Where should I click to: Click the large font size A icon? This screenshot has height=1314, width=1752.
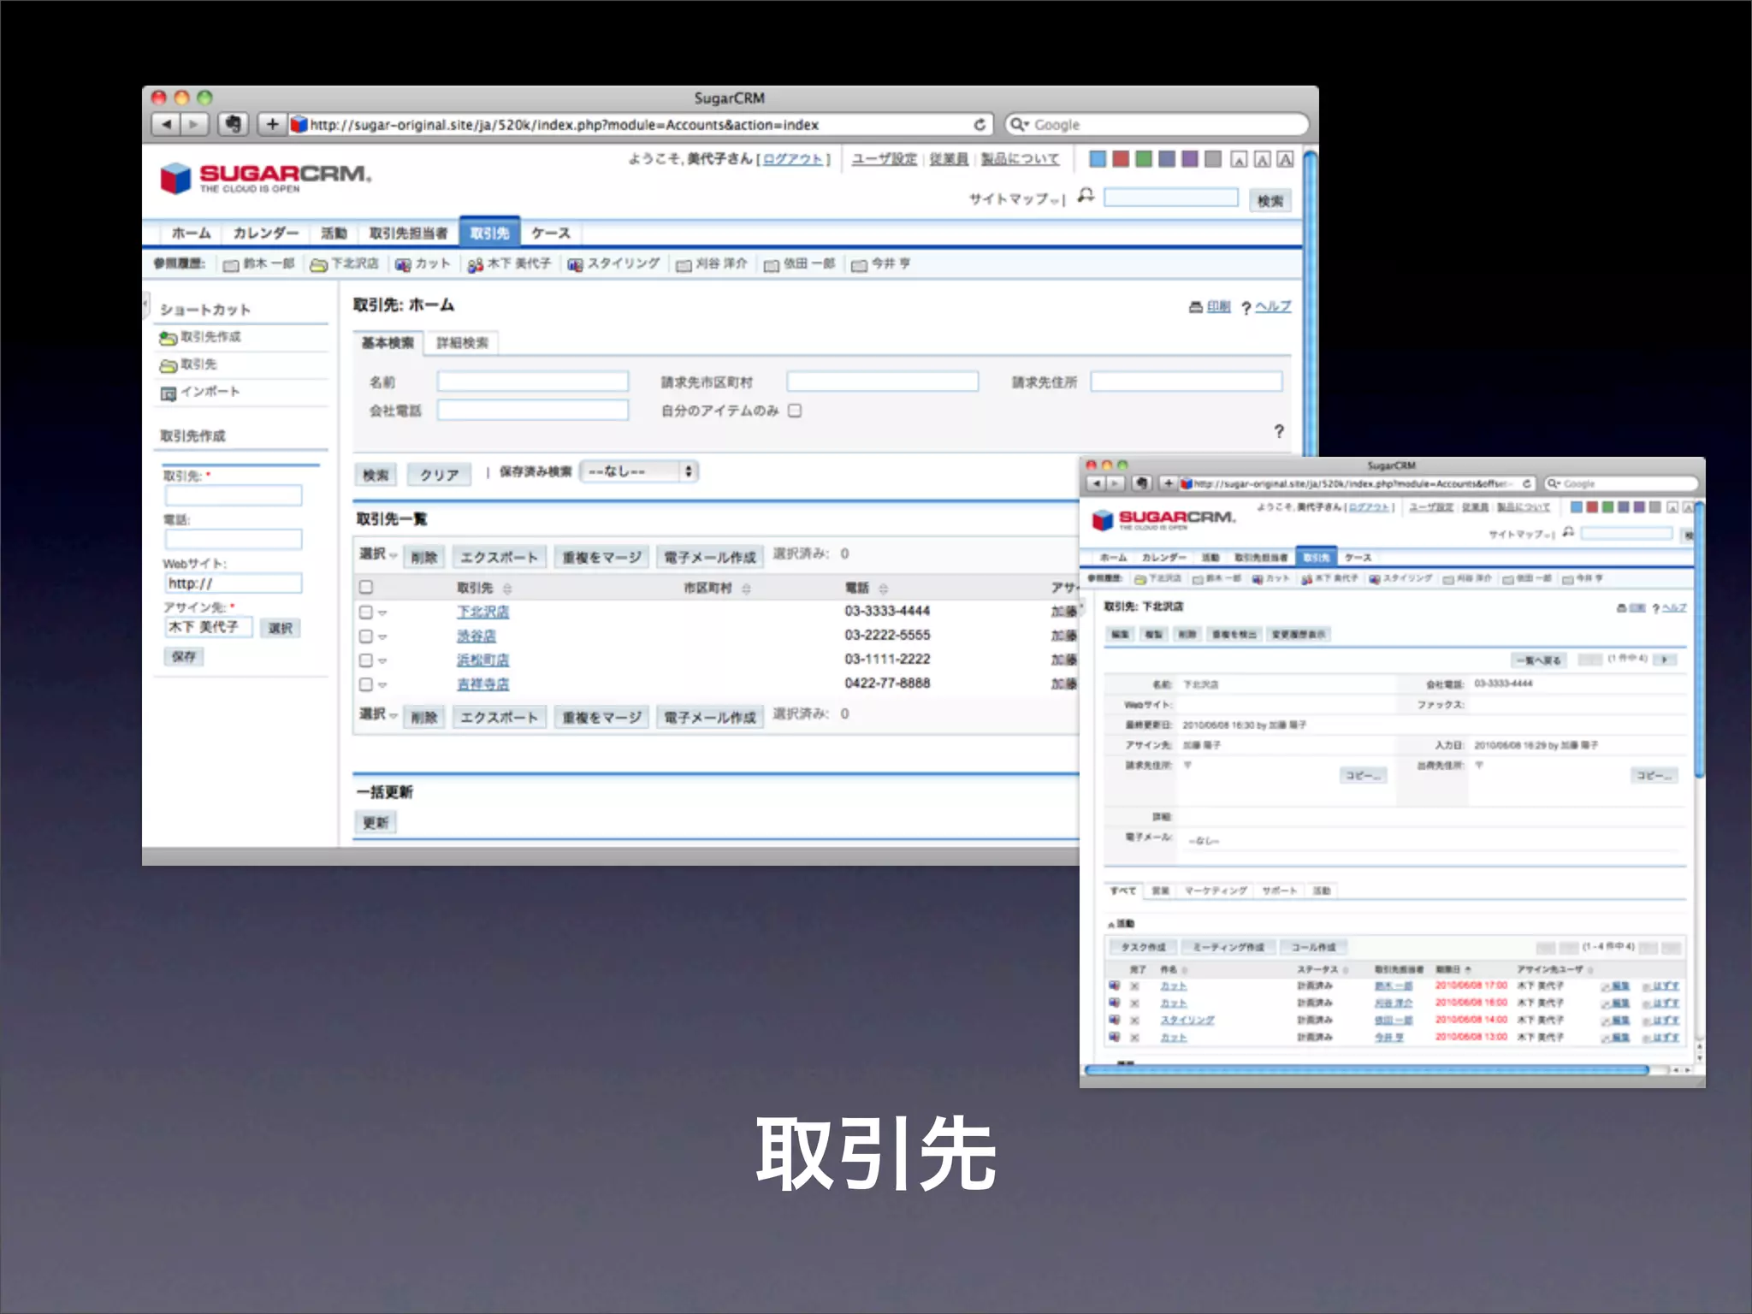pyautogui.click(x=1285, y=159)
